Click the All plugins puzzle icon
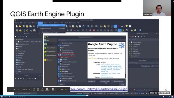Screen dimensions: 174x98 [45, 40]
